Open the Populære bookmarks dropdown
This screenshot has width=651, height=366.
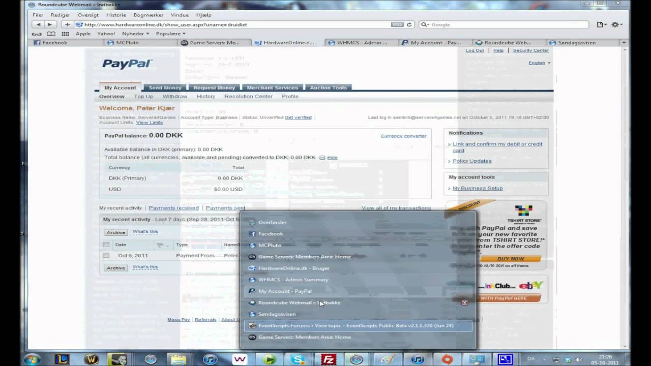pyautogui.click(x=170, y=34)
